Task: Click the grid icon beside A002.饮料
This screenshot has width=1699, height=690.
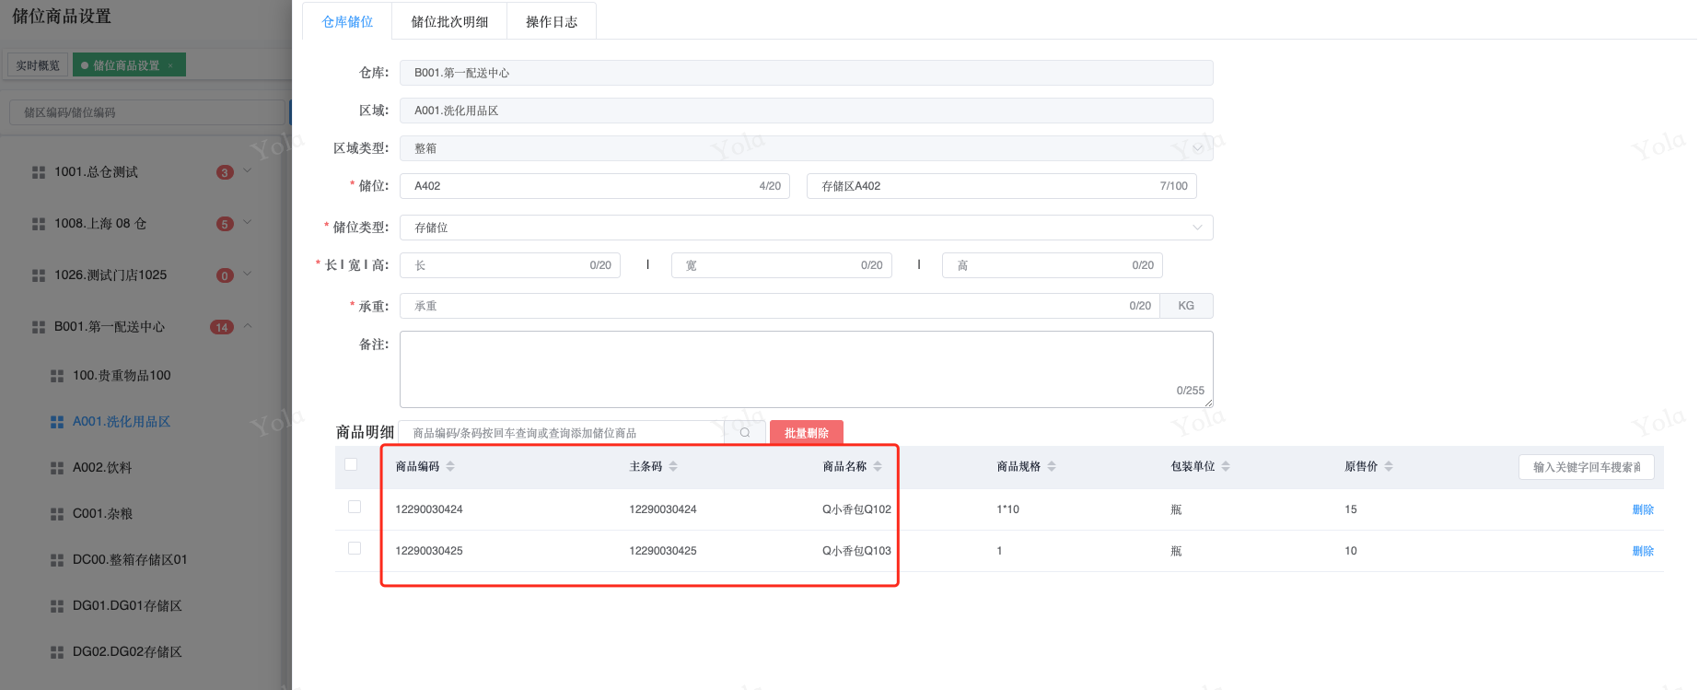Action: click(57, 468)
